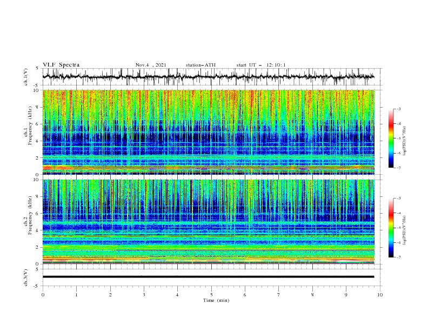Click the "Time (min)" axis title

tap(216, 300)
